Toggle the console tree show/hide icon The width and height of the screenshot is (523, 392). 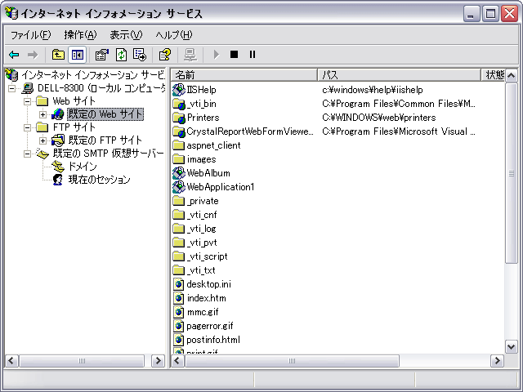pyautogui.click(x=78, y=55)
